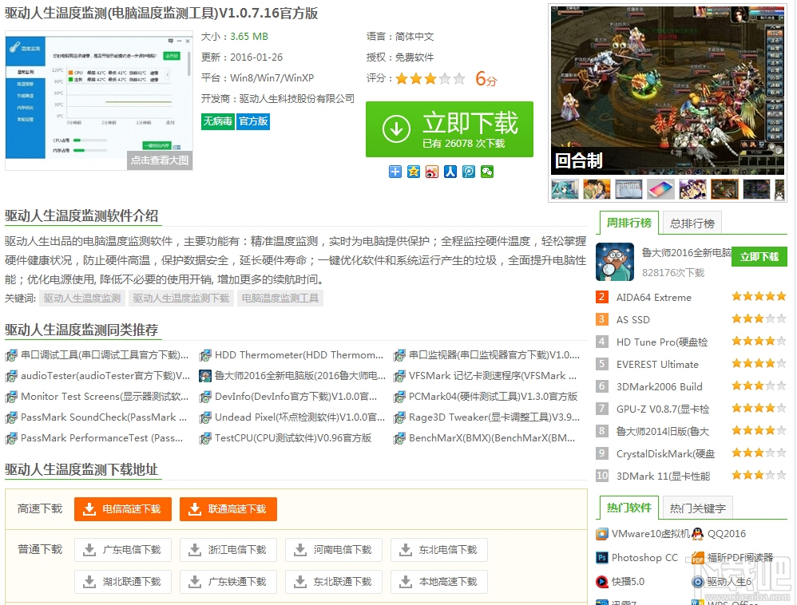Click Hatsune Miku anime thumbnail
This screenshot has height=605, width=797.
[x=565, y=189]
